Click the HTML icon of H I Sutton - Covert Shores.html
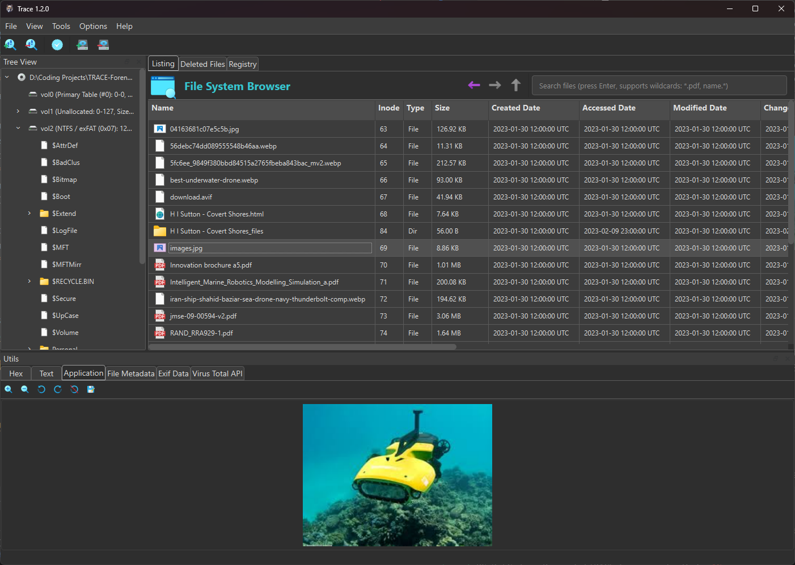 160,214
